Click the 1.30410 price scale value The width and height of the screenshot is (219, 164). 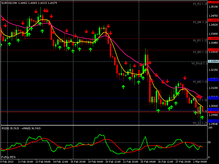[213, 106]
